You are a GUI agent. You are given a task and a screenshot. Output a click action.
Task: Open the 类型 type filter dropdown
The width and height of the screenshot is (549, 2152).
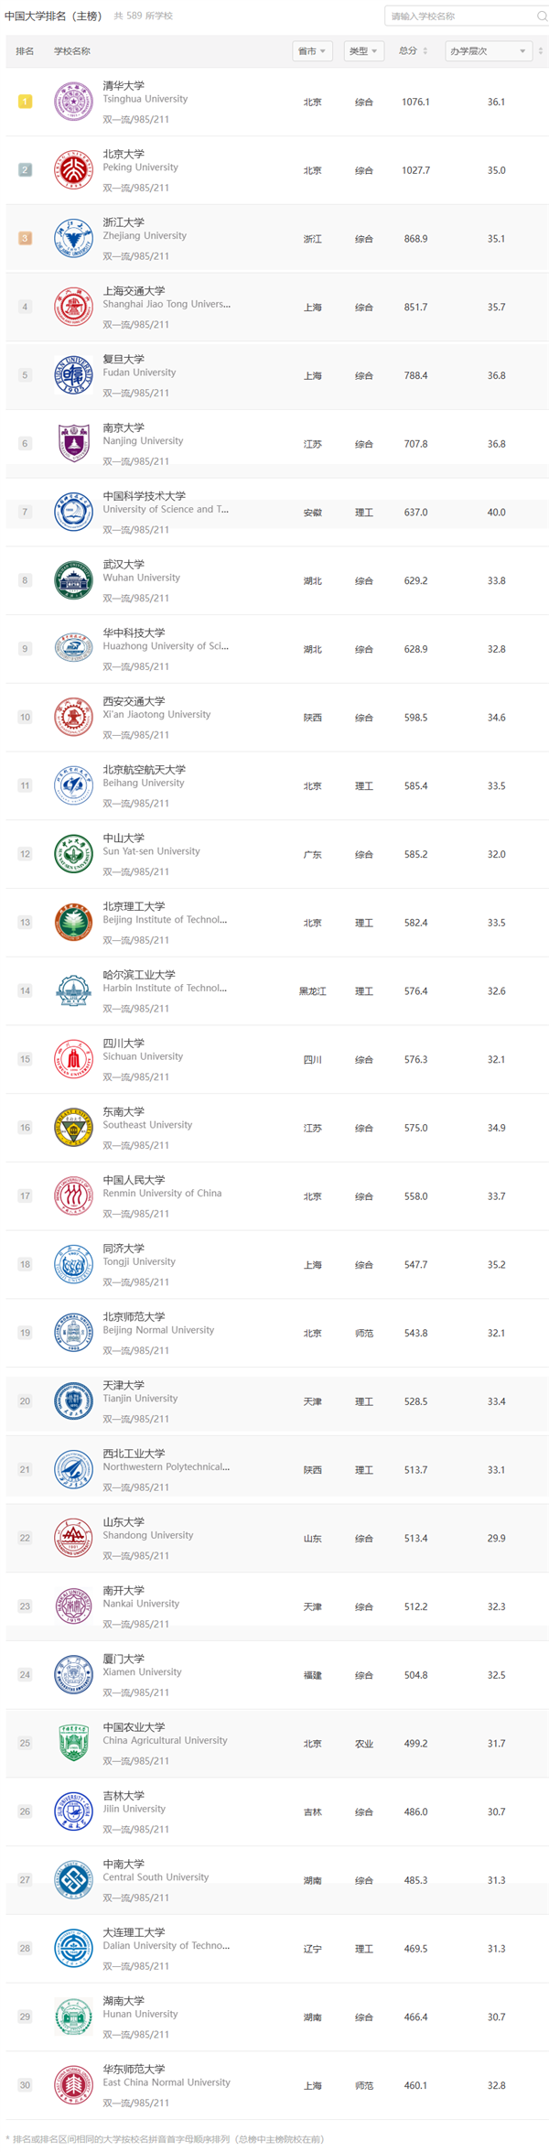[363, 51]
